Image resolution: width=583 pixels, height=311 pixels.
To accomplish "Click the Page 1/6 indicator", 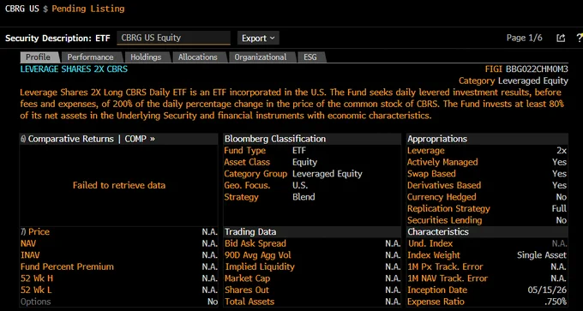I will pyautogui.click(x=524, y=38).
